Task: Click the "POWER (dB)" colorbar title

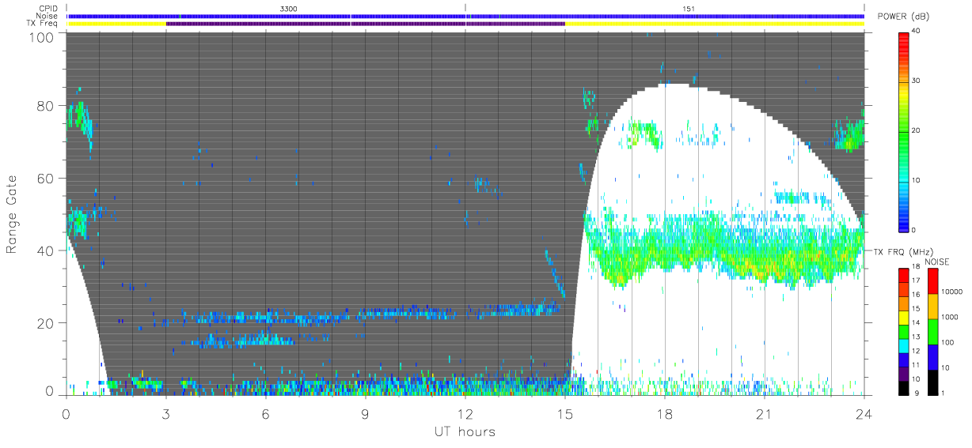Action: (x=905, y=17)
